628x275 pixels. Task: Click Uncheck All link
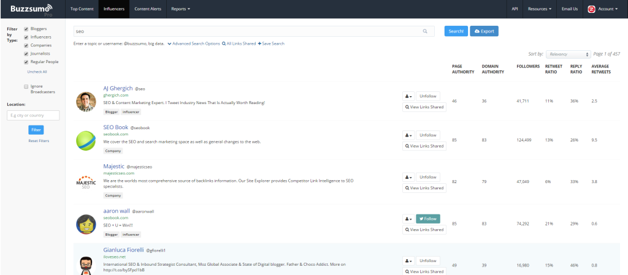click(x=37, y=72)
